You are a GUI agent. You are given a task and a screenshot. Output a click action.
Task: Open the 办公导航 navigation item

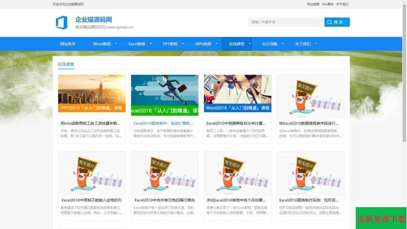click(270, 44)
